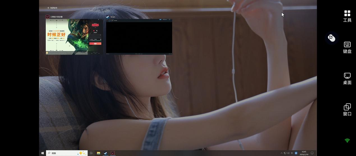Click the taskbar 搜索 search box
This screenshot has width=356, height=156.
[67, 153]
